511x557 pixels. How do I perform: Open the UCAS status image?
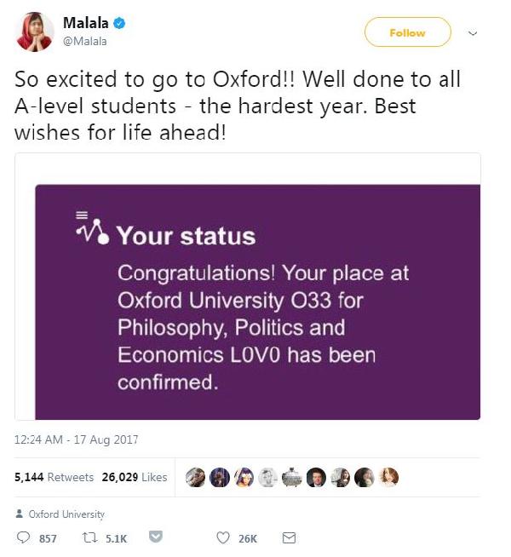[248, 287]
